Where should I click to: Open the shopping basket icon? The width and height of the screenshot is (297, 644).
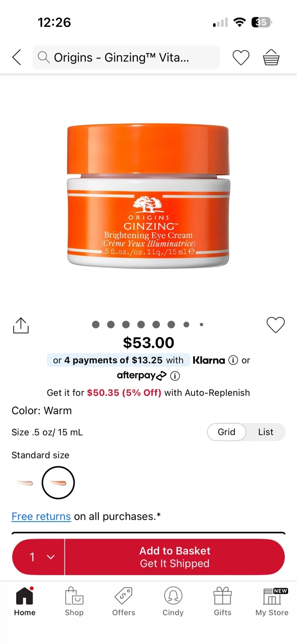[x=271, y=58]
